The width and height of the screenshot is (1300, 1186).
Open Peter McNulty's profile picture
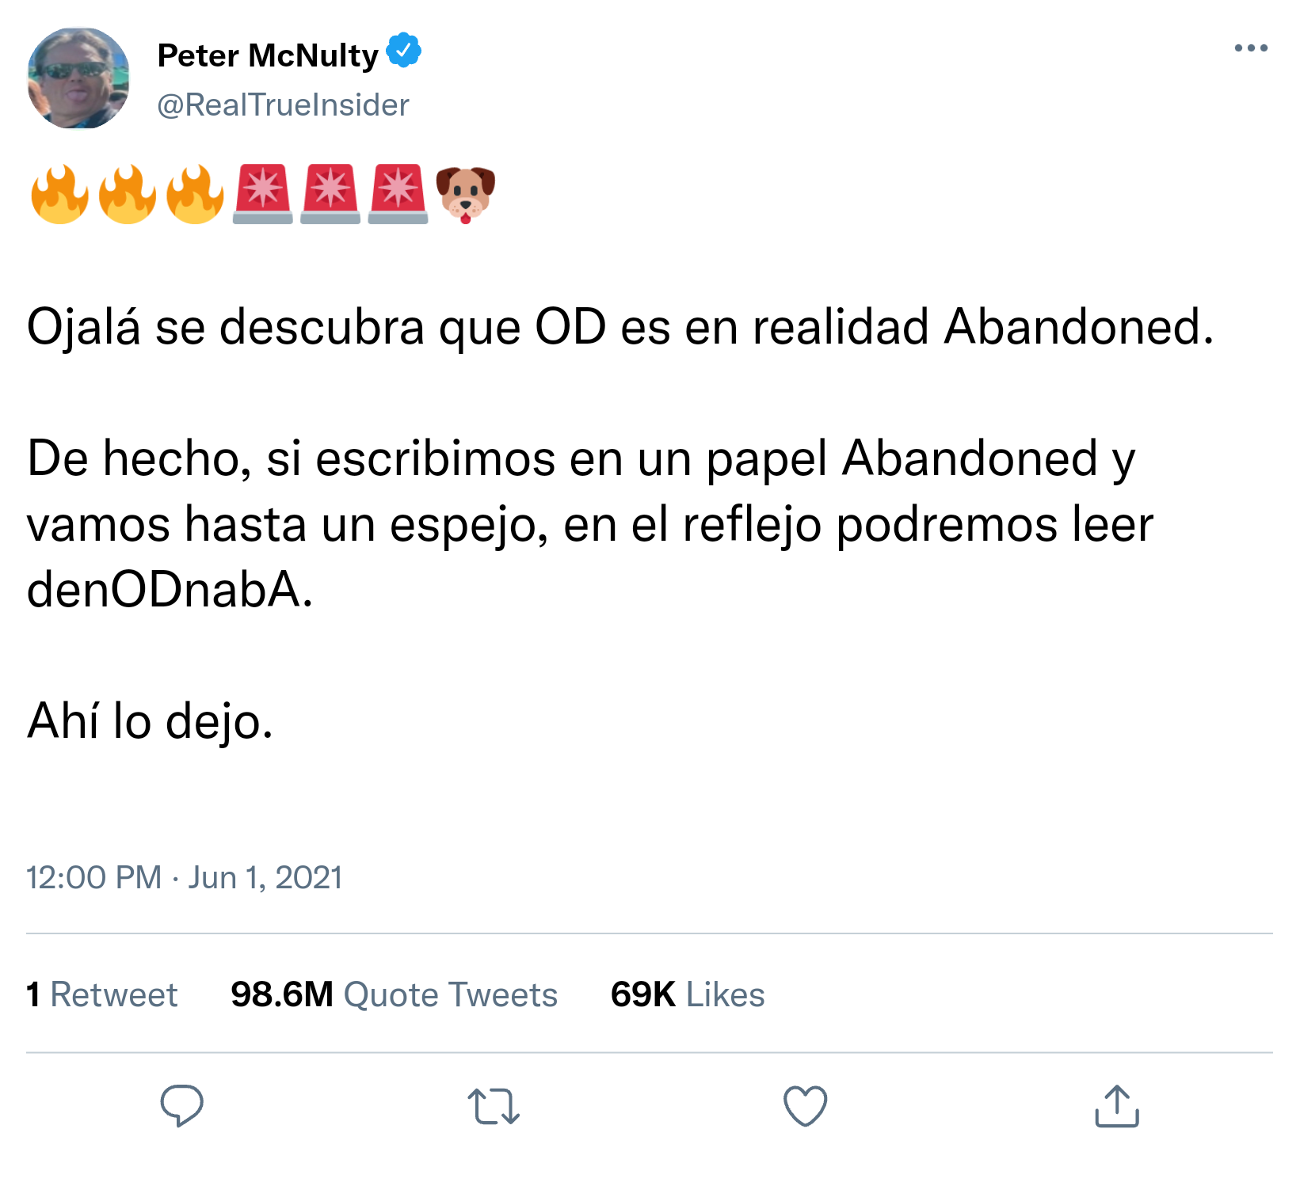[78, 78]
